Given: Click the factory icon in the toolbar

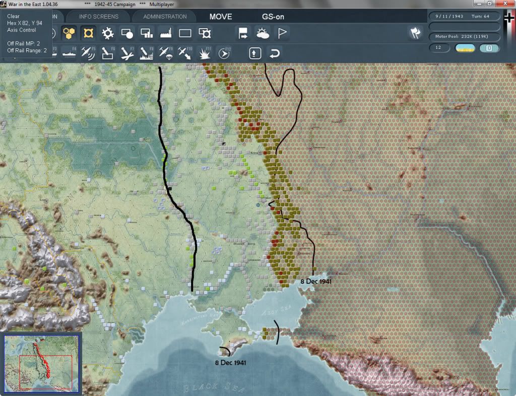Looking at the screenshot, I should 166,33.
